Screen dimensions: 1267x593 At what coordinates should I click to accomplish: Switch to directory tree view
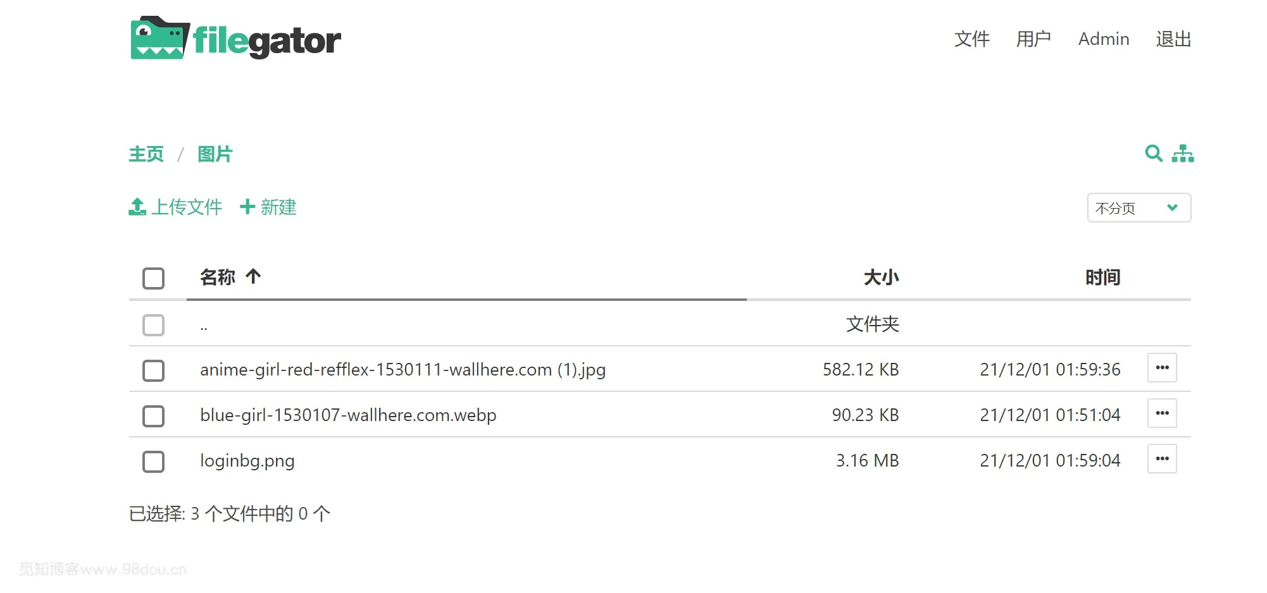1183,154
